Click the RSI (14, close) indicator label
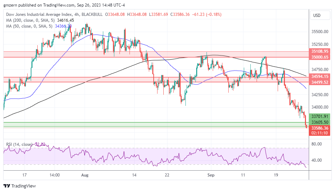 [19, 144]
